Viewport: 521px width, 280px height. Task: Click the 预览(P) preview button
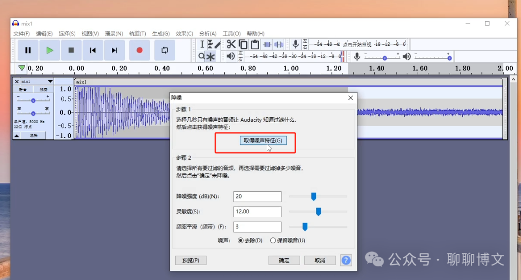coord(191,260)
